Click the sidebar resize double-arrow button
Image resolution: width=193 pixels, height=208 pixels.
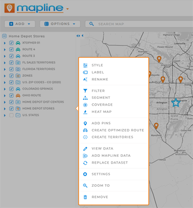point(78,36)
